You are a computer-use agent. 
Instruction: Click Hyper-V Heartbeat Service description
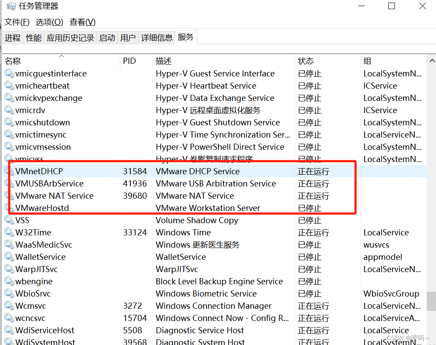click(x=206, y=86)
